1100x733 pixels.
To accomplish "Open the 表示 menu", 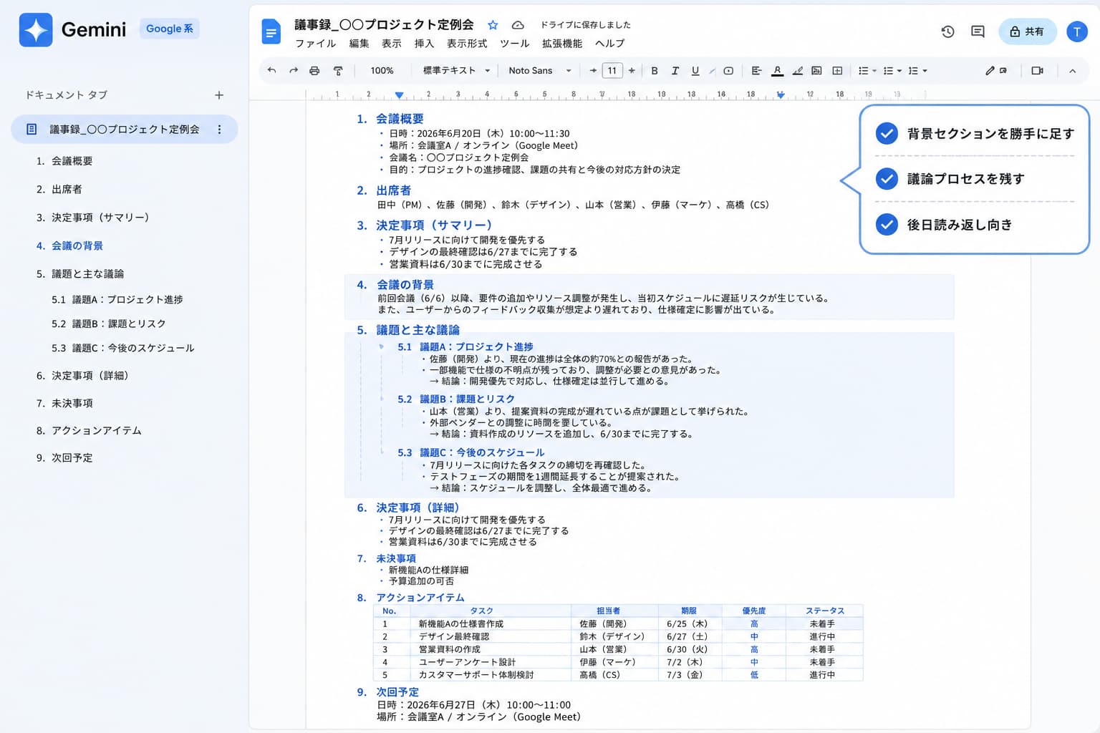I will [392, 44].
